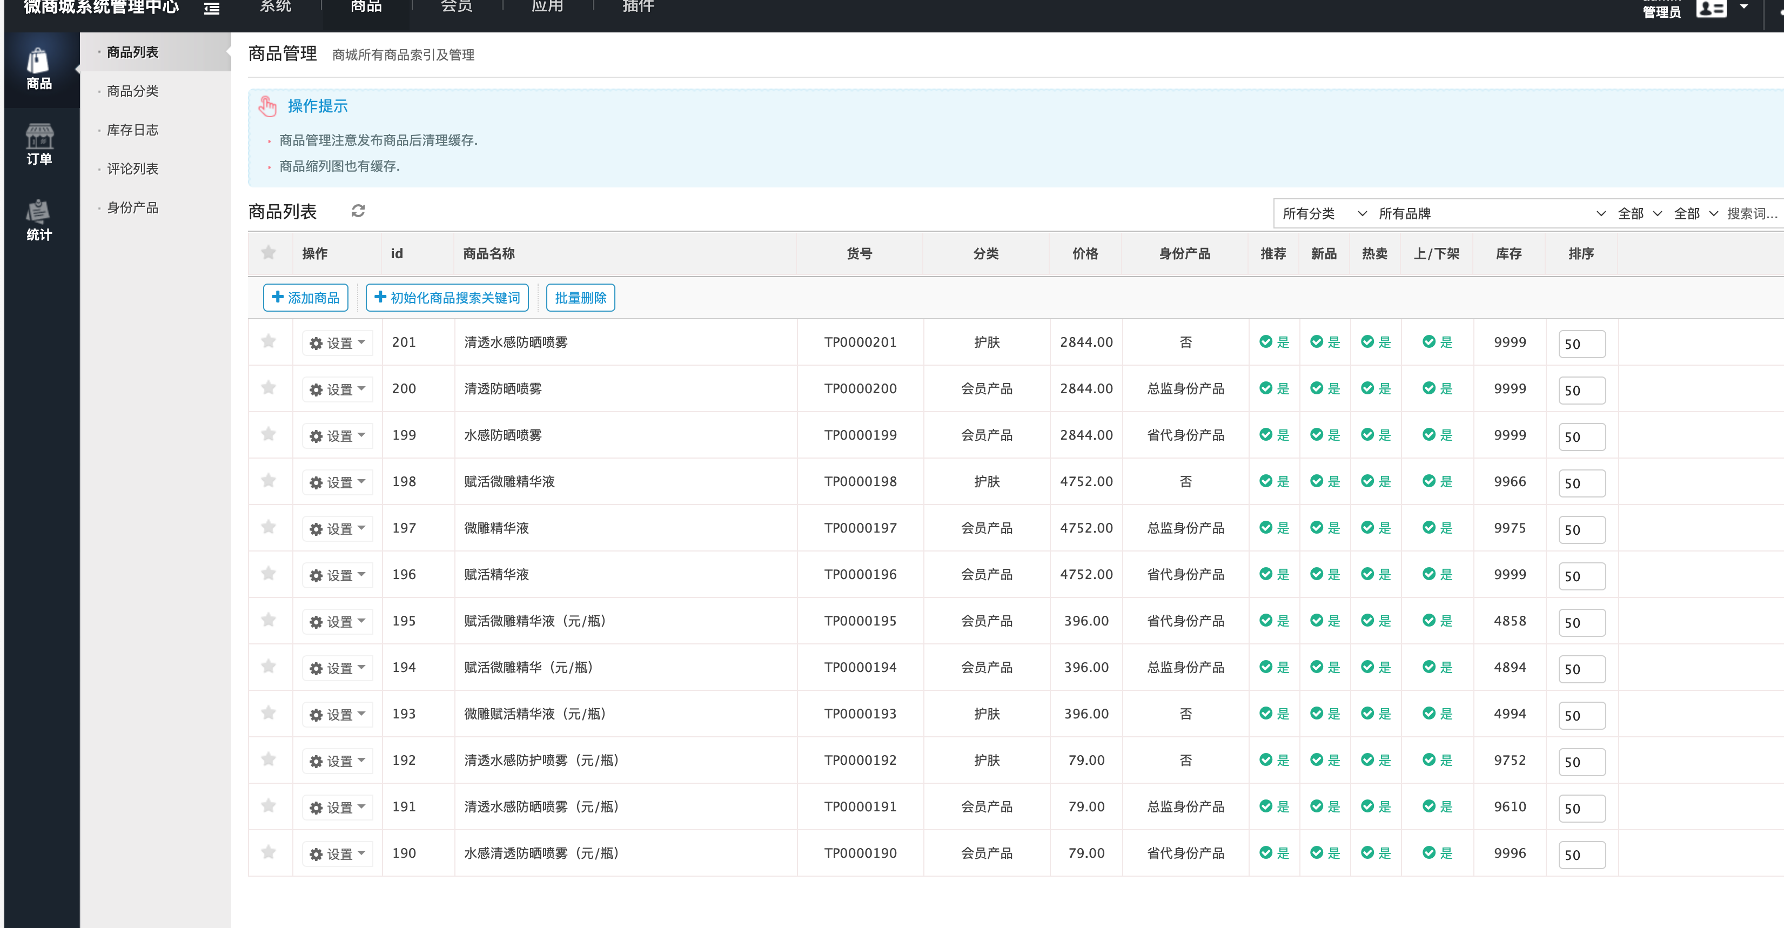The width and height of the screenshot is (1784, 928).
Task: Open 商品分类 in the side menu
Action: coord(132,91)
